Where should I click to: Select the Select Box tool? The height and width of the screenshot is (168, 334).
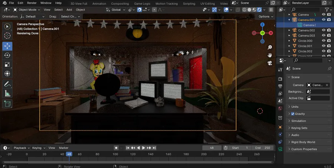pyautogui.click(x=7, y=26)
